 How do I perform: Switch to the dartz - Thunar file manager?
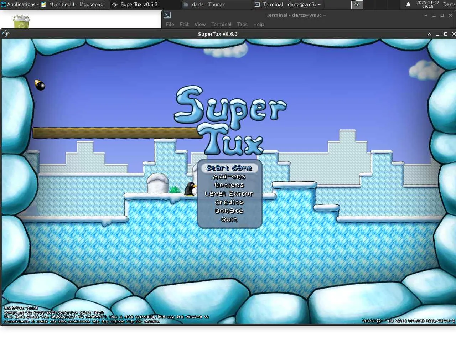[x=217, y=5]
